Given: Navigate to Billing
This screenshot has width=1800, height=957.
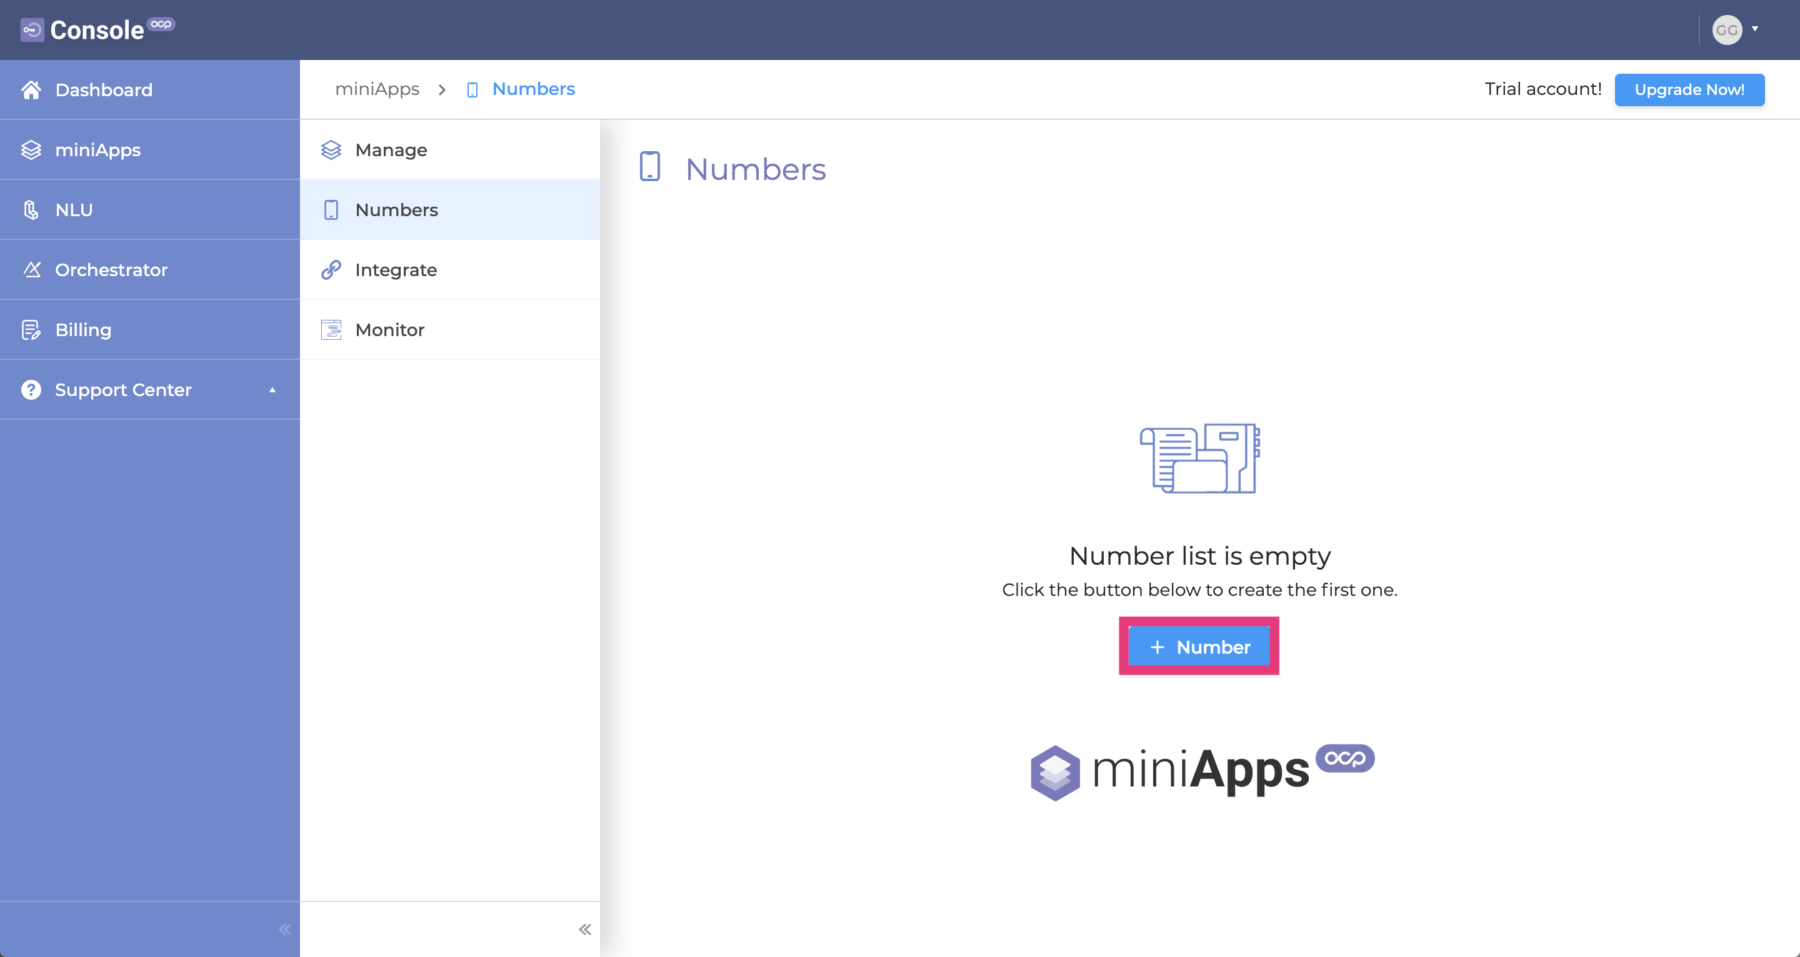Looking at the screenshot, I should [149, 330].
